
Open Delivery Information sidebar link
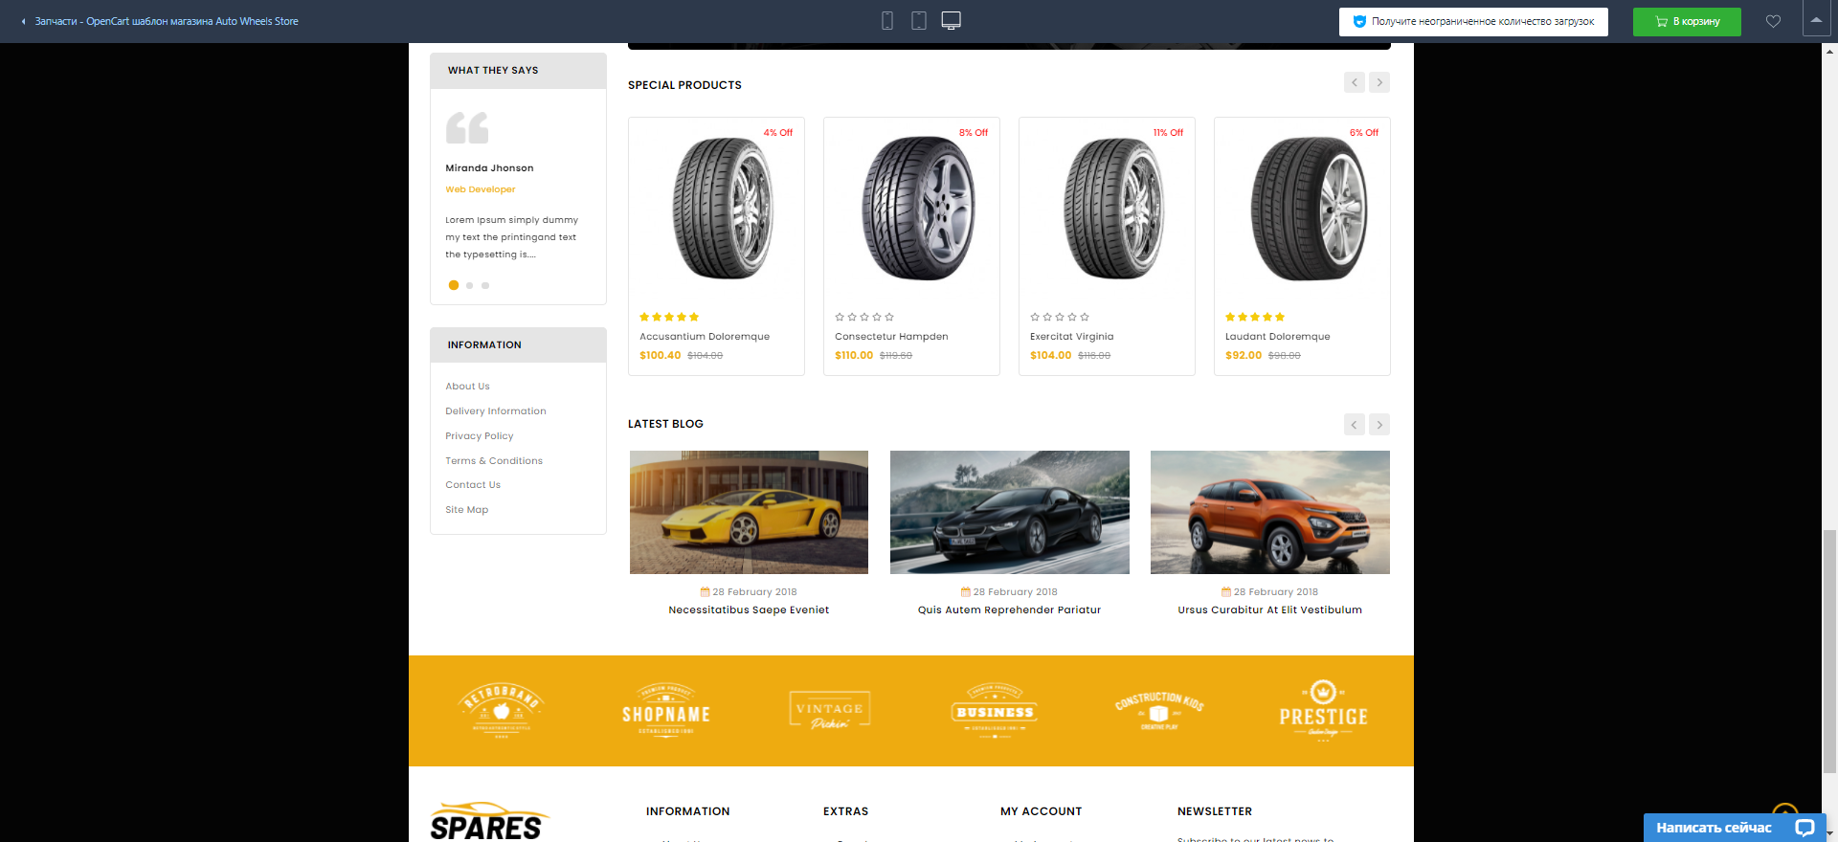496,411
